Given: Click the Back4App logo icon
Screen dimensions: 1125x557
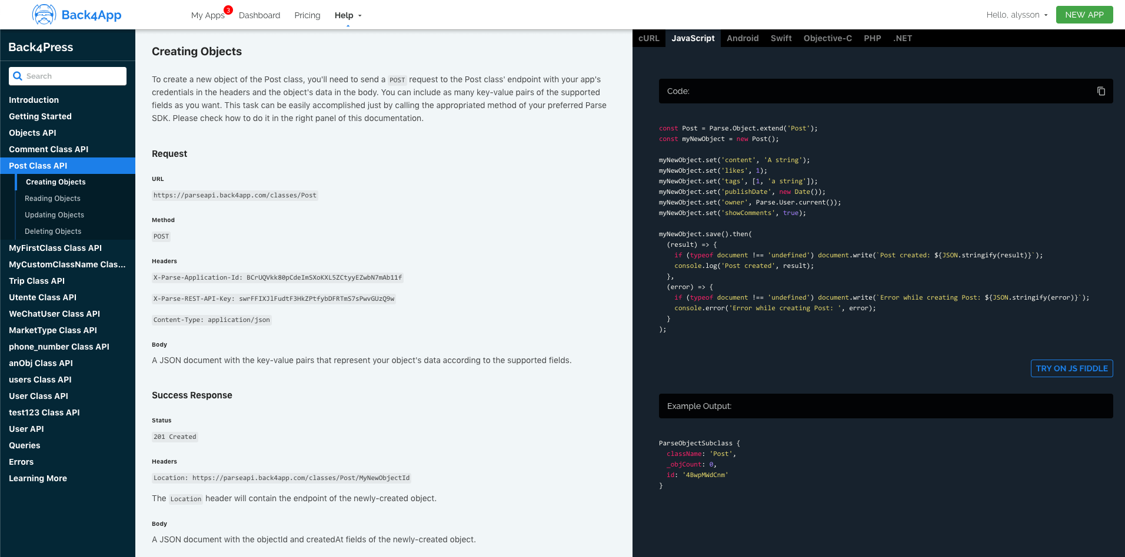Looking at the screenshot, I should (44, 15).
